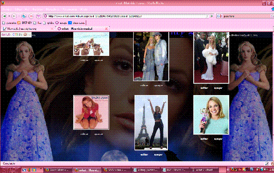The height and width of the screenshot is (173, 274).
Task: Switch to the britney notepad taskbar window
Action: (146, 170)
